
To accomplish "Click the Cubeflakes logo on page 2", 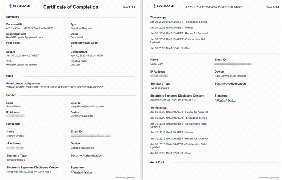I will coord(163,6).
